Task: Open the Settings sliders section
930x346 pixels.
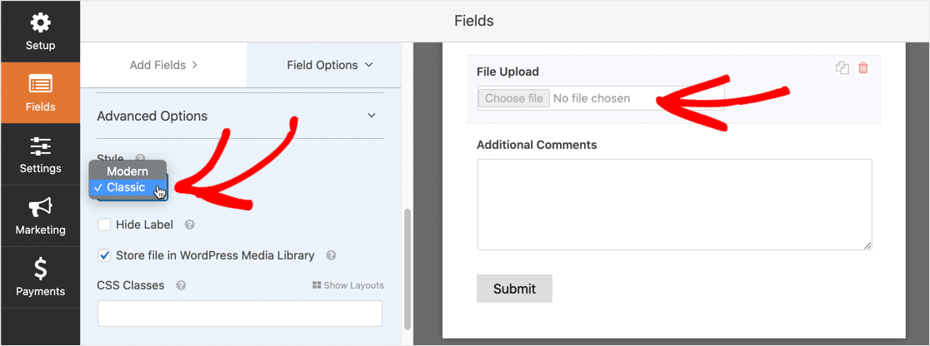Action: click(x=40, y=155)
